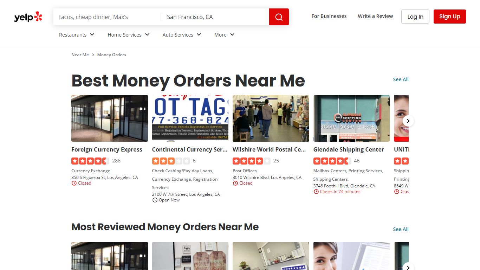Click clock icon beside Closes in 24 minutes
The image size is (480, 270).
tap(316, 192)
